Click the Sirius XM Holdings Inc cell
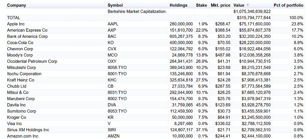This screenshot has width=307, height=139. [x=28, y=130]
